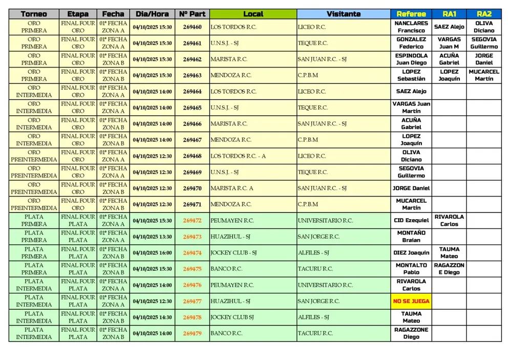512x362 pixels.
Task: Click LOS TORDOS R.C. - A local team
Action: [x=238, y=156]
